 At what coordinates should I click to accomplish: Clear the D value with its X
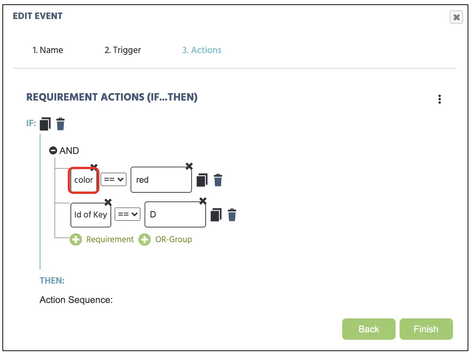coord(203,201)
